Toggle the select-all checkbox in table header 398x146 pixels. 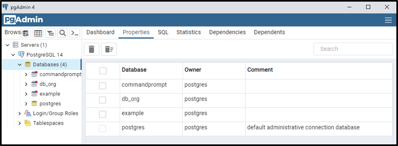pos(103,71)
